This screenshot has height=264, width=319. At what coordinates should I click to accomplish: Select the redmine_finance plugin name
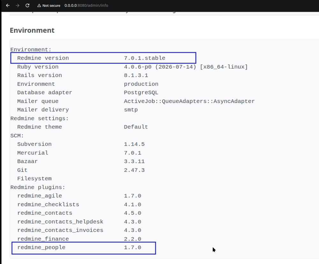tap(43, 239)
